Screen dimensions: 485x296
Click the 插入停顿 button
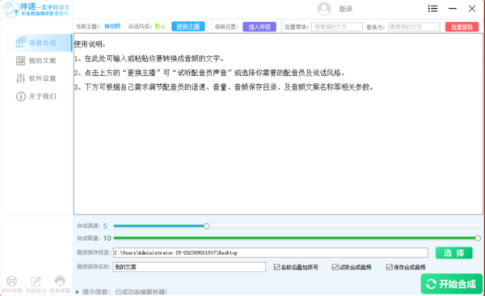tap(259, 27)
